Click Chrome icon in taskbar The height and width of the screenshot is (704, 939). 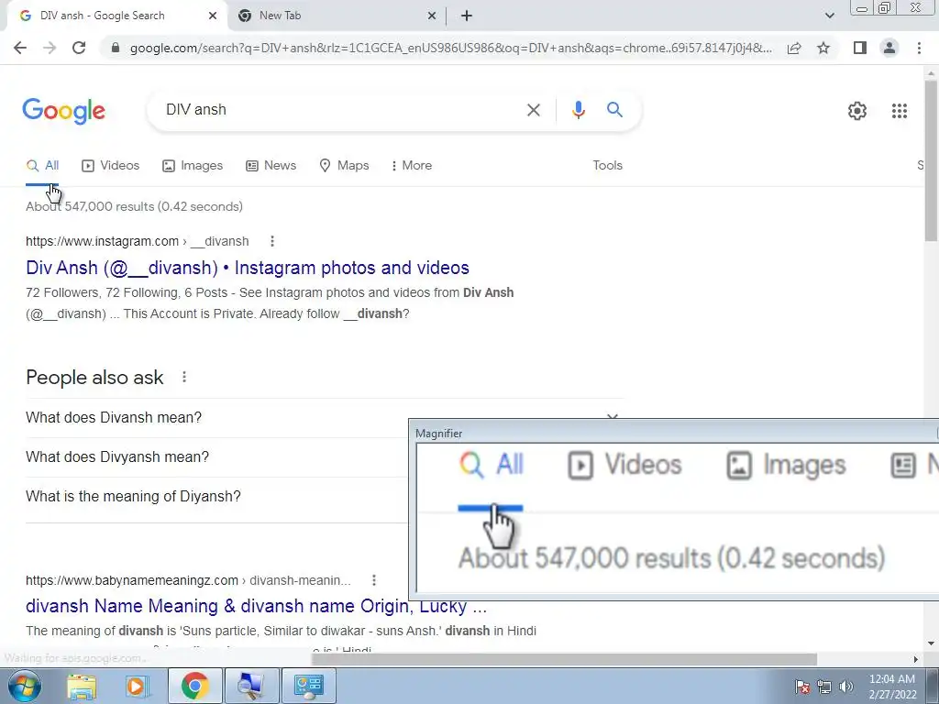coord(194,686)
